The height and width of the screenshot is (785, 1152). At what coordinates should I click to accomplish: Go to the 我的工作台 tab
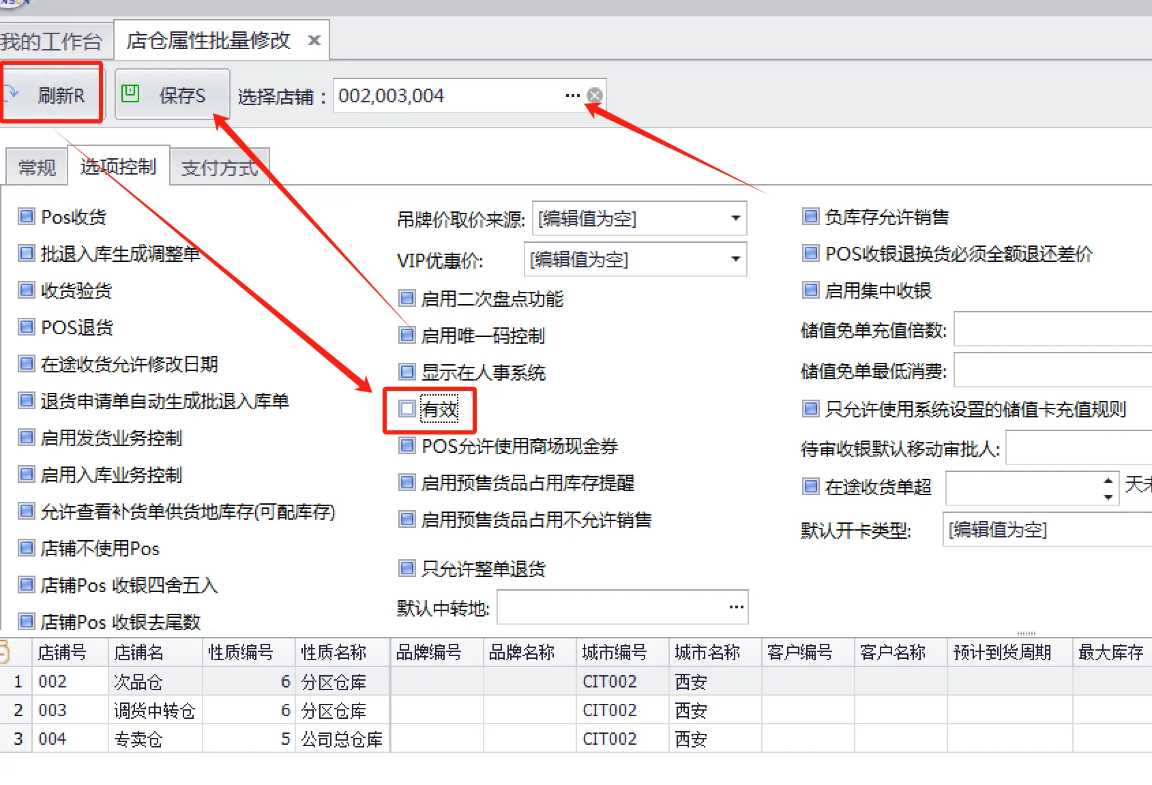point(52,42)
